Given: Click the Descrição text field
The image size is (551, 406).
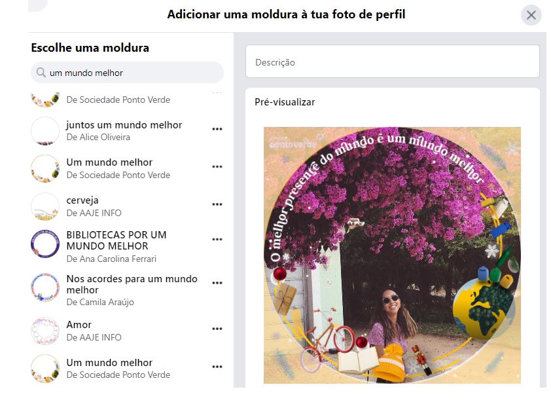Looking at the screenshot, I should pyautogui.click(x=393, y=62).
